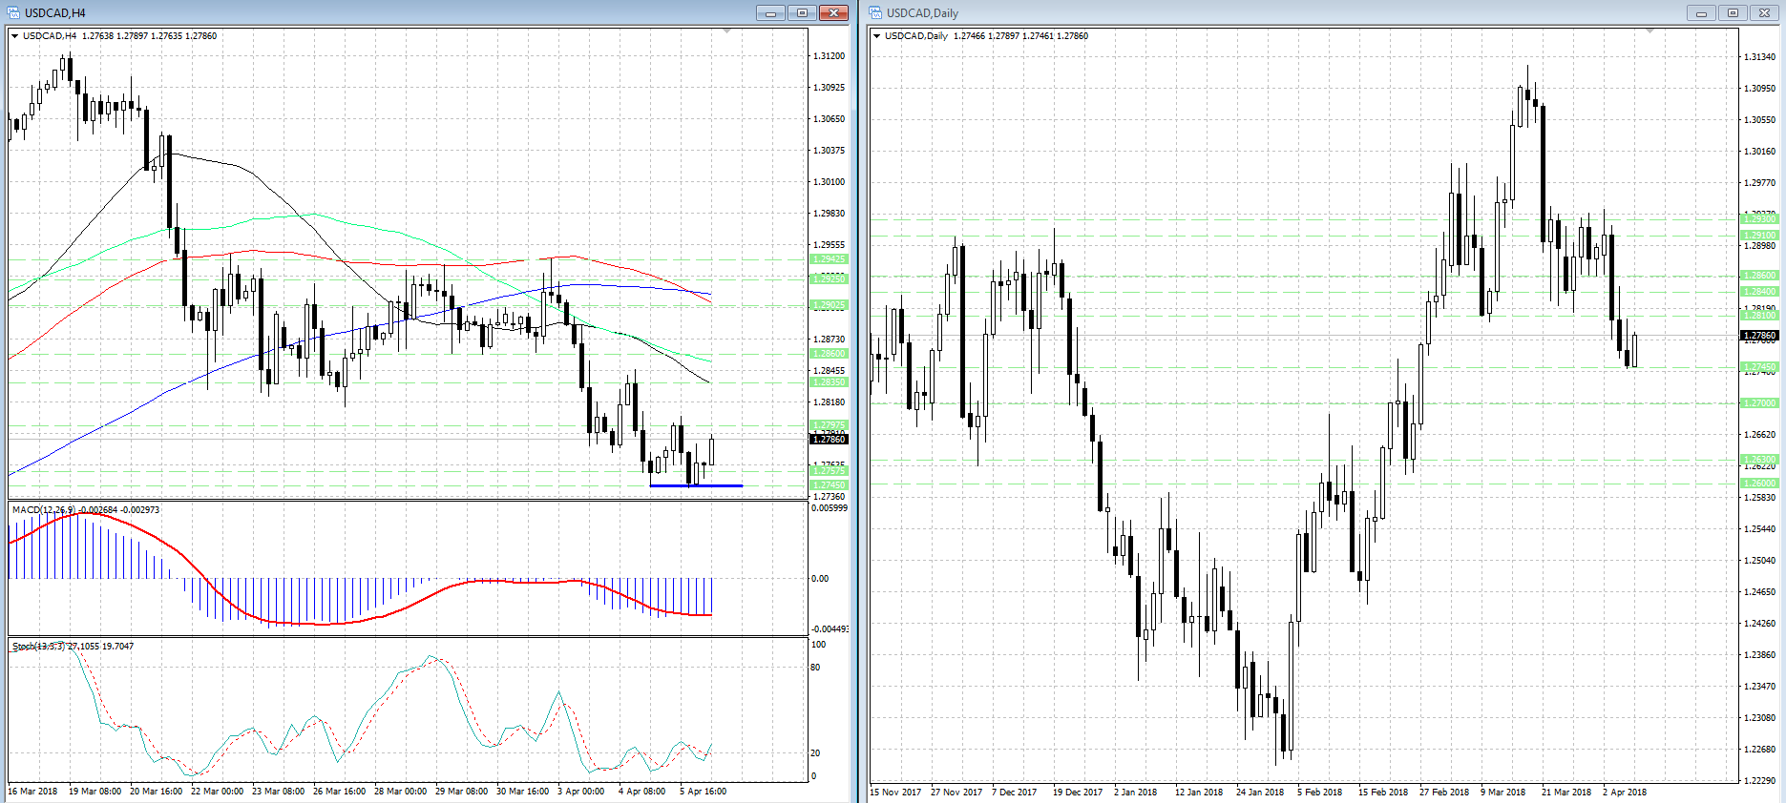Click the black 1.27860 price tag on H4 scale
Viewport: 1786px width, 803px height.
pos(828,440)
